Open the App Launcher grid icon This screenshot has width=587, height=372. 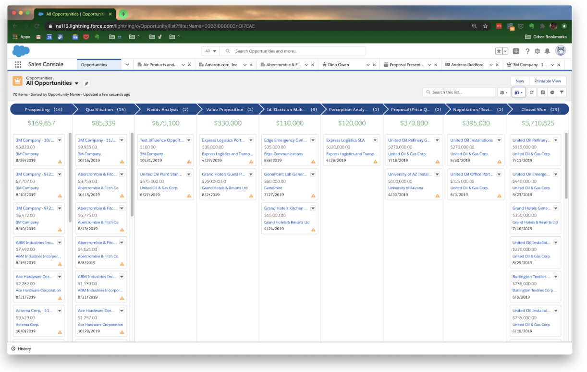tap(18, 64)
